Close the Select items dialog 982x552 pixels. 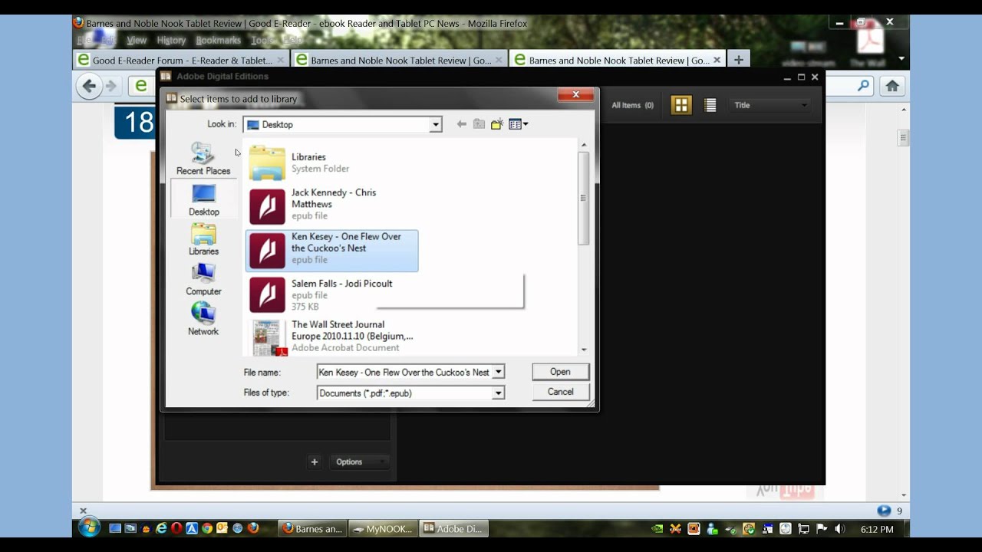(575, 95)
